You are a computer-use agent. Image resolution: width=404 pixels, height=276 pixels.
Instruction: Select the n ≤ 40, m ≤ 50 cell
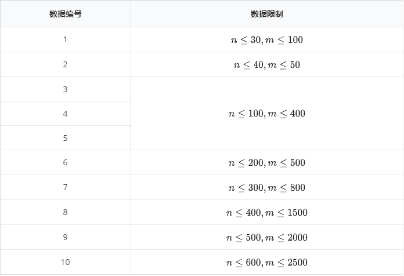(267, 64)
